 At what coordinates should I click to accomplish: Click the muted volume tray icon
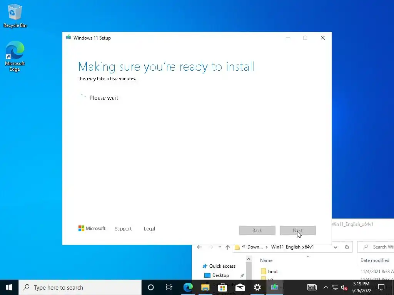coord(344,287)
